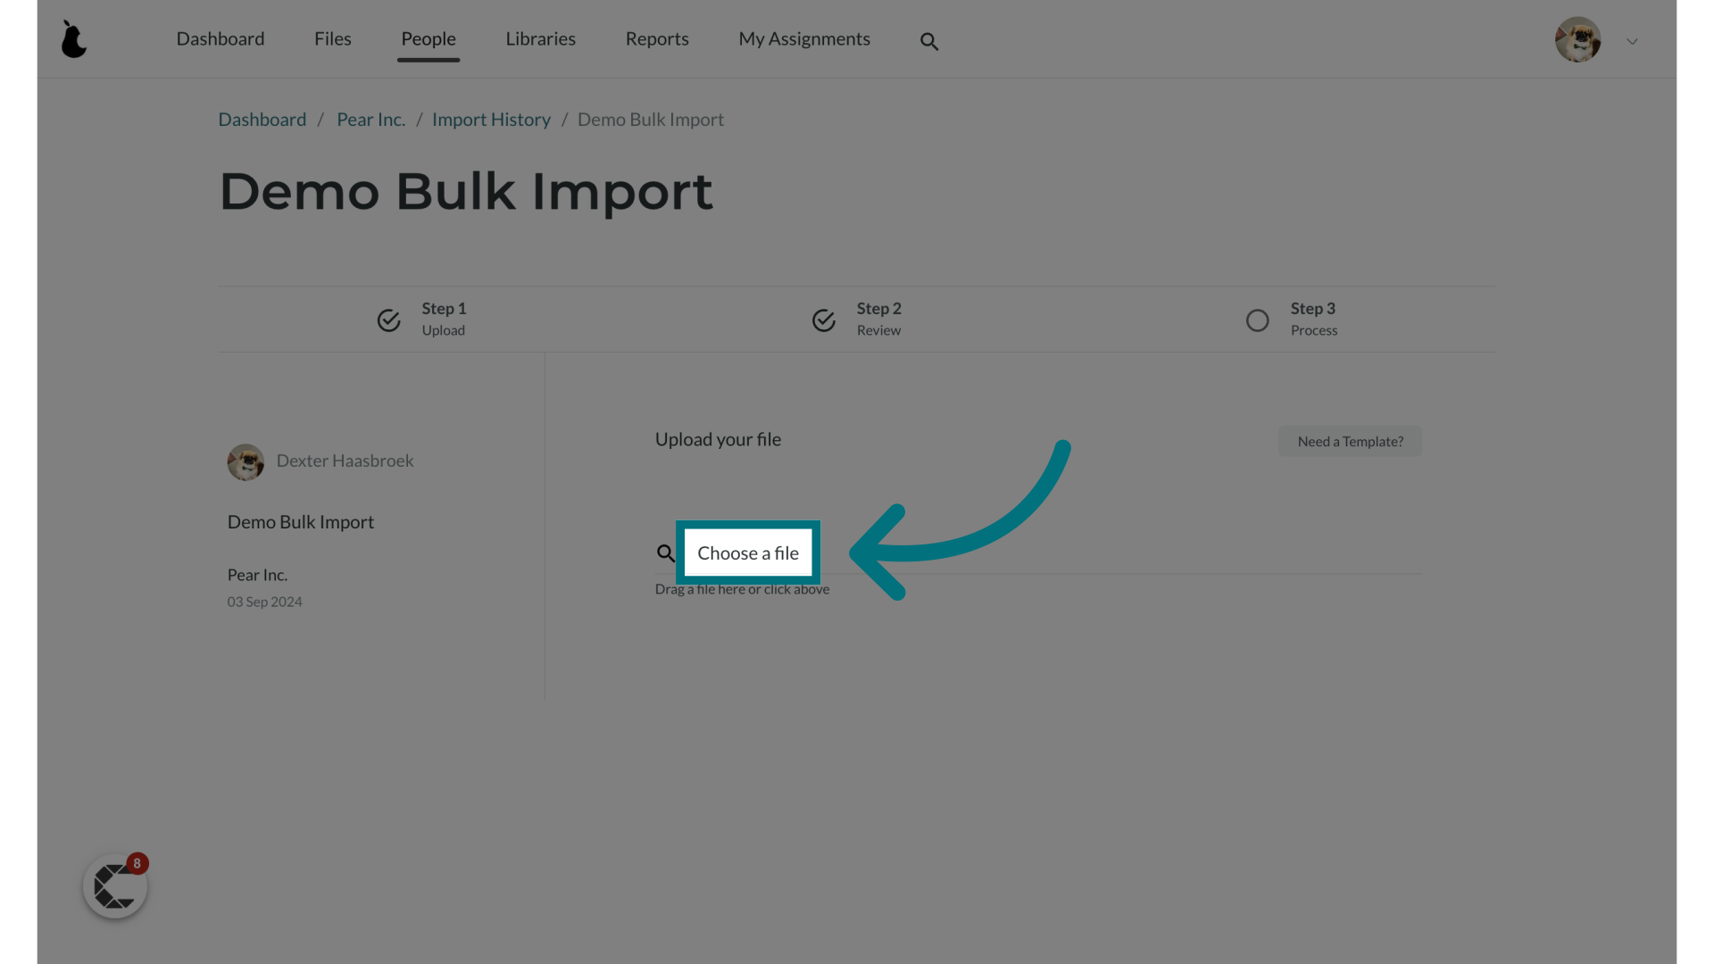Screen dimensions: 1714x964
Task: Click the My Assignments navigation item
Action: pyautogui.click(x=804, y=37)
